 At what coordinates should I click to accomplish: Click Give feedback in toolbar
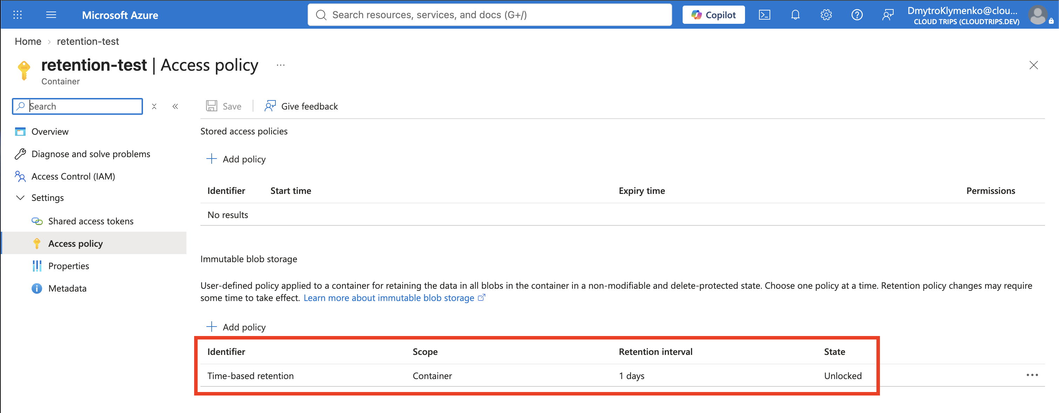[301, 106]
